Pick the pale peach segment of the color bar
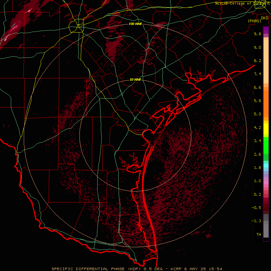Image resolution: width=271 pixels, height=271 pixels. pos(266,62)
